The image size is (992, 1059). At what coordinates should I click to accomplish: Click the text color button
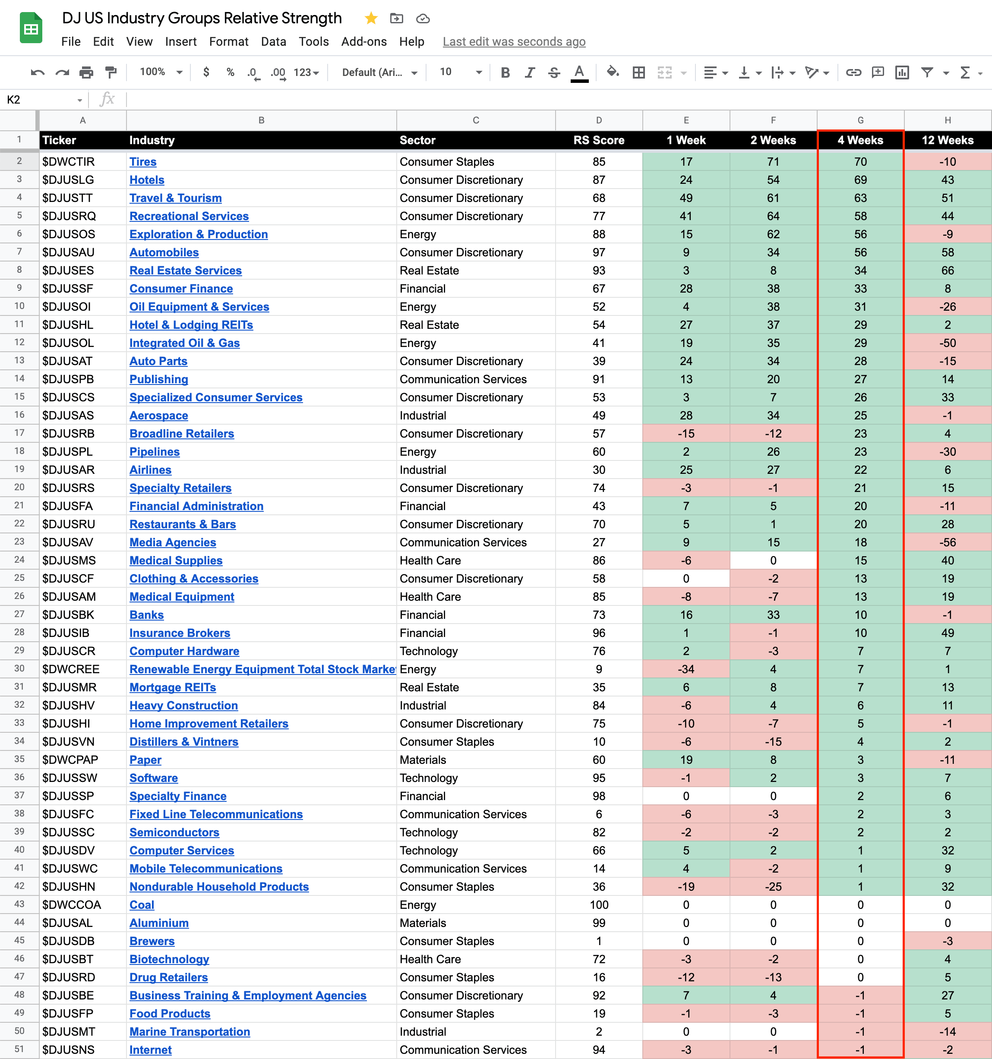(579, 72)
